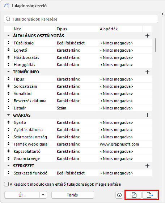The image size is (165, 203).
Task: Click the export properties icon button
Action: tap(150, 195)
